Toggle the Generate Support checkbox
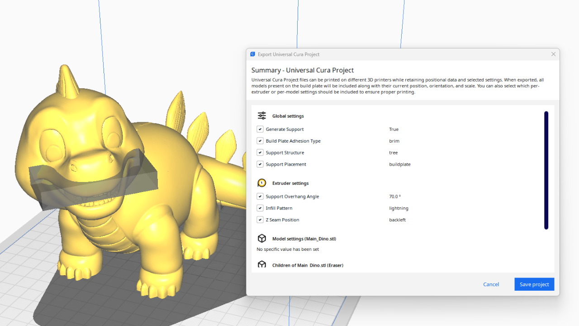Screen dimensions: 579x326 [x=260, y=129]
